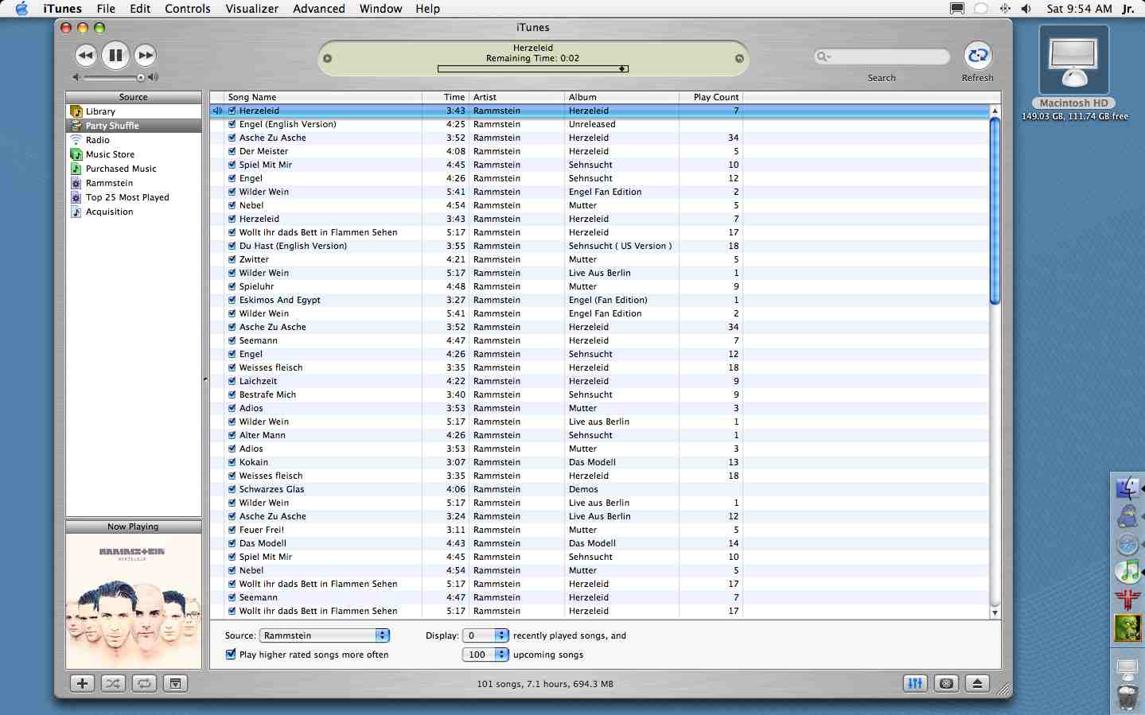Open Top 25 Most Played smart playlist
Screen dimensions: 1145x715
tap(127, 197)
